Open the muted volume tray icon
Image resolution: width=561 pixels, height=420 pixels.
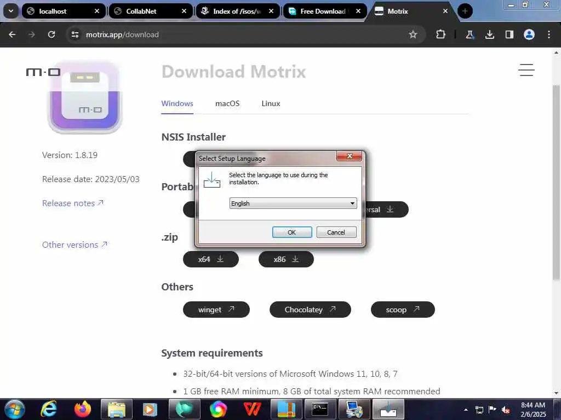tap(506, 410)
